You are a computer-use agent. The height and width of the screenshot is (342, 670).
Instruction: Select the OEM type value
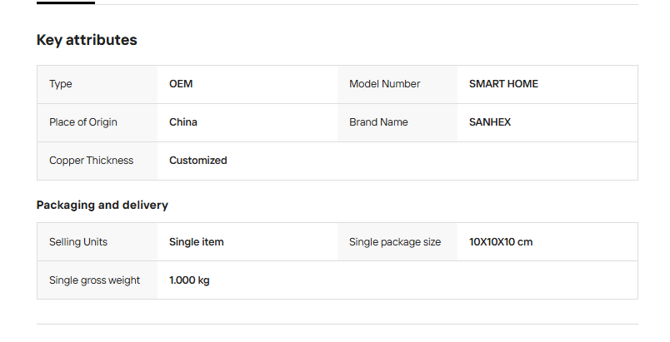pos(181,84)
